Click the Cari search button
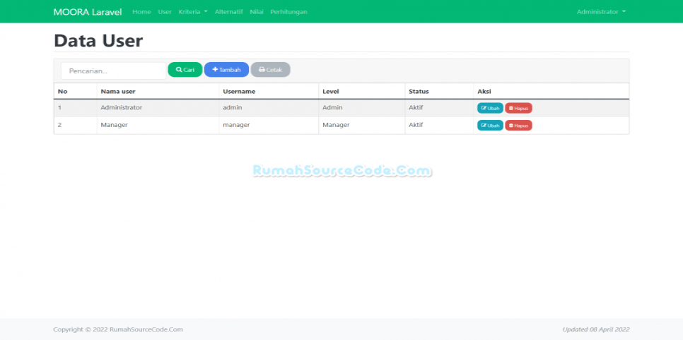This screenshot has width=683, height=340. pyautogui.click(x=185, y=70)
